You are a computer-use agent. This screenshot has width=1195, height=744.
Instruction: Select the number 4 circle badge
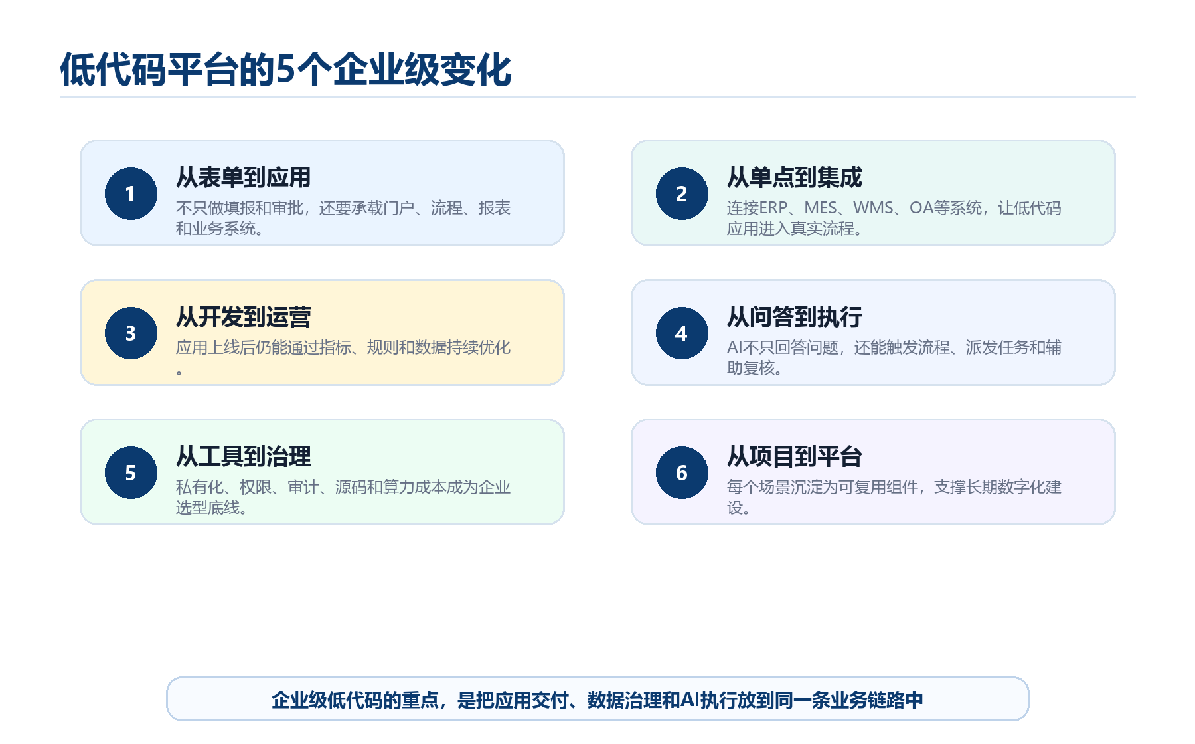point(682,333)
